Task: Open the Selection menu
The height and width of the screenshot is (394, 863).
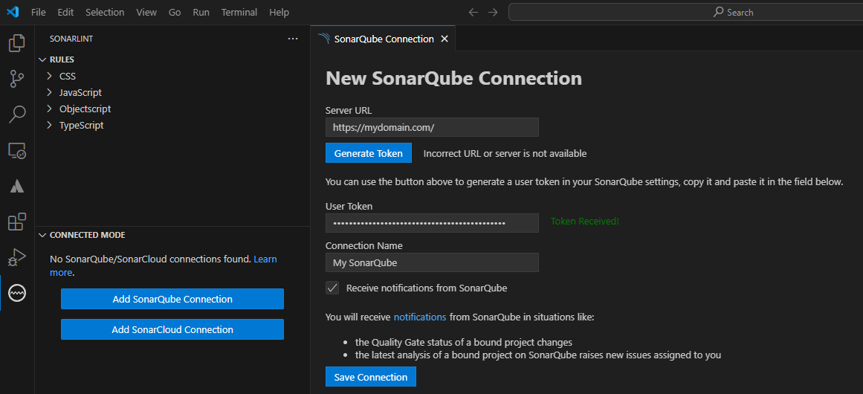Action: tap(105, 12)
